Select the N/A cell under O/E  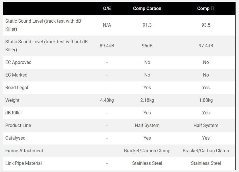click(x=107, y=25)
